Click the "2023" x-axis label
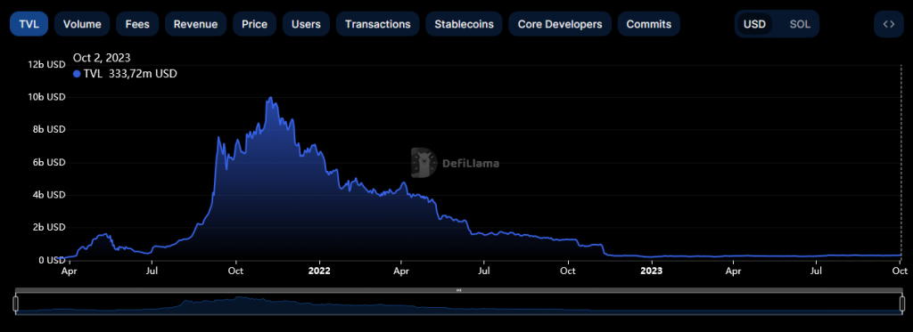The image size is (913, 332). pyautogui.click(x=651, y=271)
